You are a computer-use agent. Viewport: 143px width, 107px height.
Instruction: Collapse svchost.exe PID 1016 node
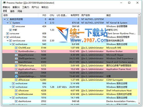11,98
